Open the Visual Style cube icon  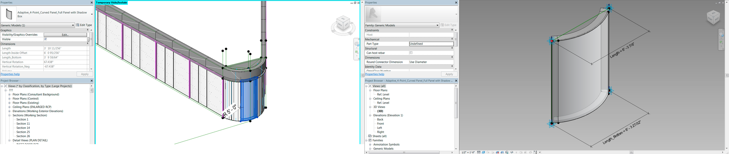click(x=483, y=152)
